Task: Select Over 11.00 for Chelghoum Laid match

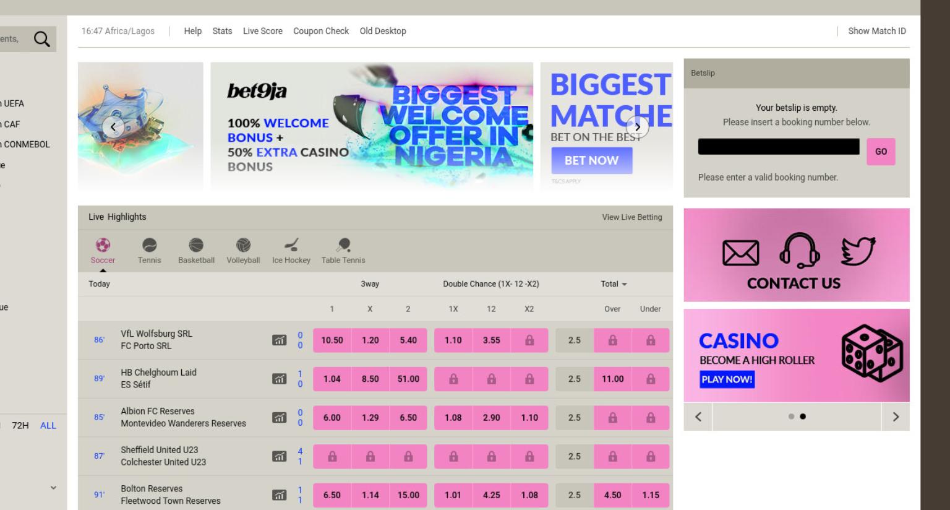Action: 612,379
